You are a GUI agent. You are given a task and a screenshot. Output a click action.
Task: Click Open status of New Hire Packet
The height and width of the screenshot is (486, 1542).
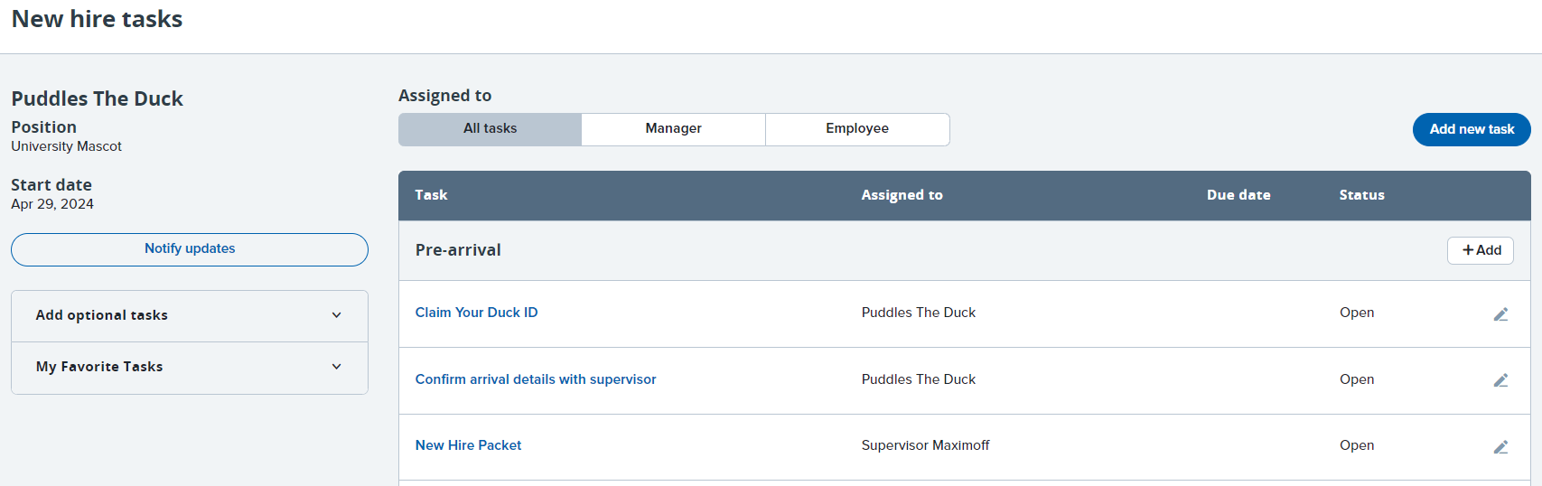pos(1357,445)
